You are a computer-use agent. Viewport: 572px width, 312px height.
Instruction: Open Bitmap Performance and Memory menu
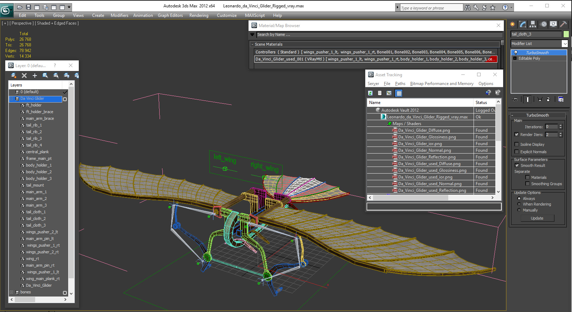[x=442, y=84]
